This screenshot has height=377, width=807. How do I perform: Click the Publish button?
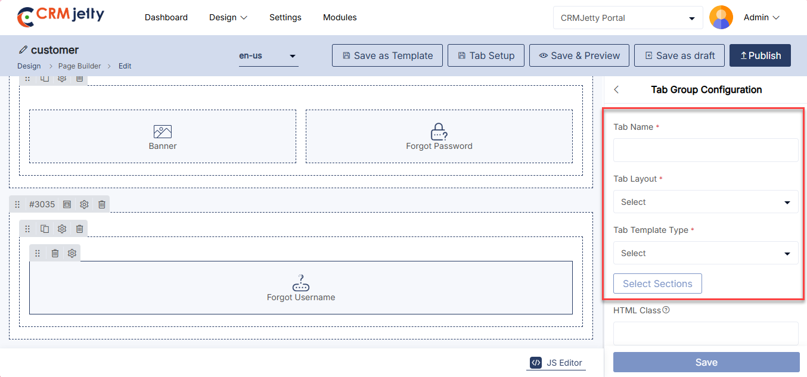coord(760,55)
